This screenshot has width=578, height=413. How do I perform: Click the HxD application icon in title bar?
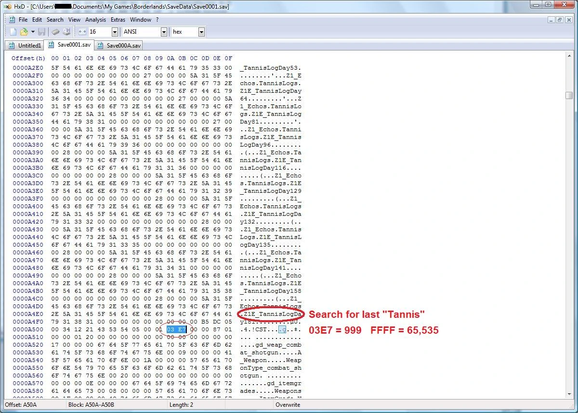7,6
